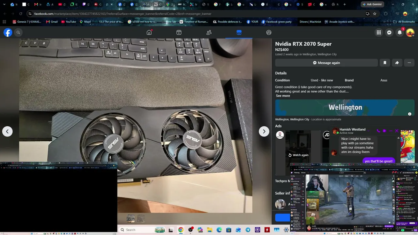
Task: Open the Friends tab icon
Action: pos(209,32)
